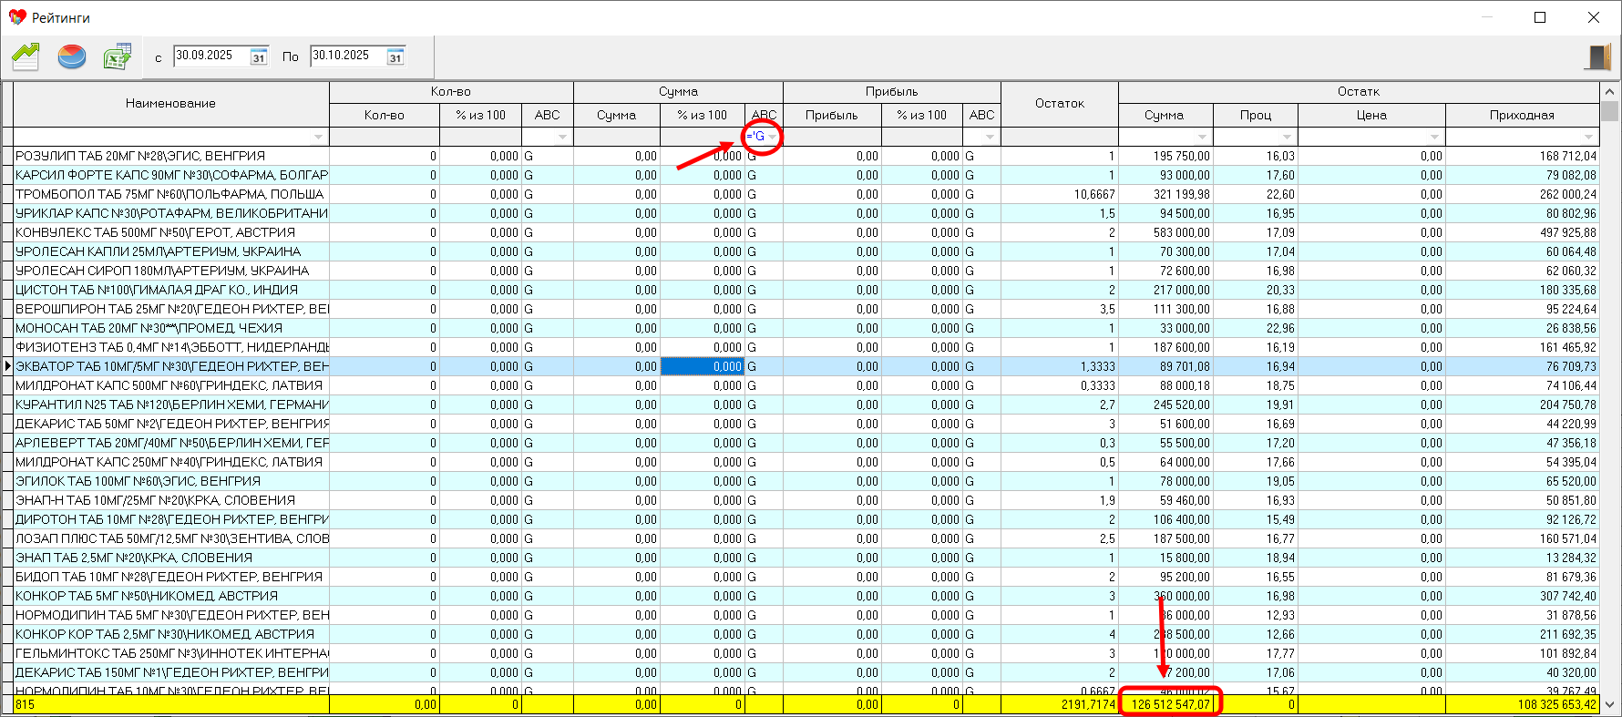Open calendar picker for end date

395,56
